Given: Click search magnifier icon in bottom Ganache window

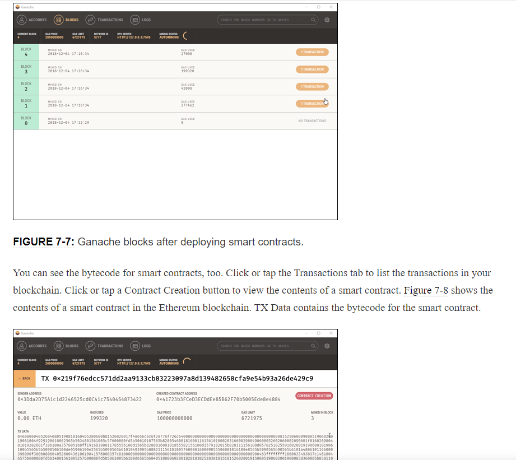Looking at the screenshot, I should (x=313, y=346).
